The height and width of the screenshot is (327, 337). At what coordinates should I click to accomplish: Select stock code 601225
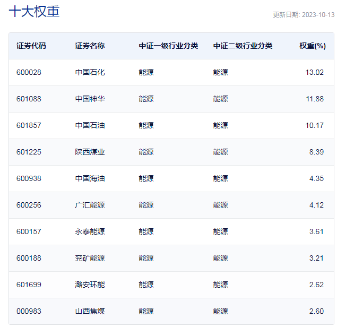(x=29, y=152)
